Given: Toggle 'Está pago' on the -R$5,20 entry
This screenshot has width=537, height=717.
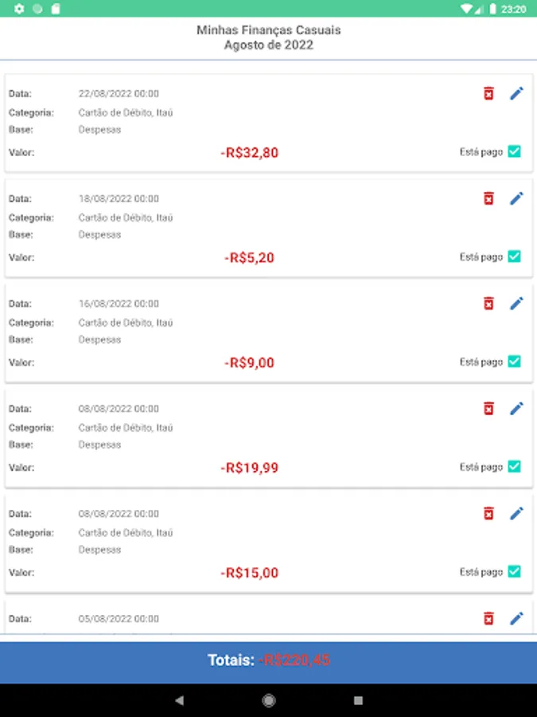Looking at the screenshot, I should click(514, 257).
